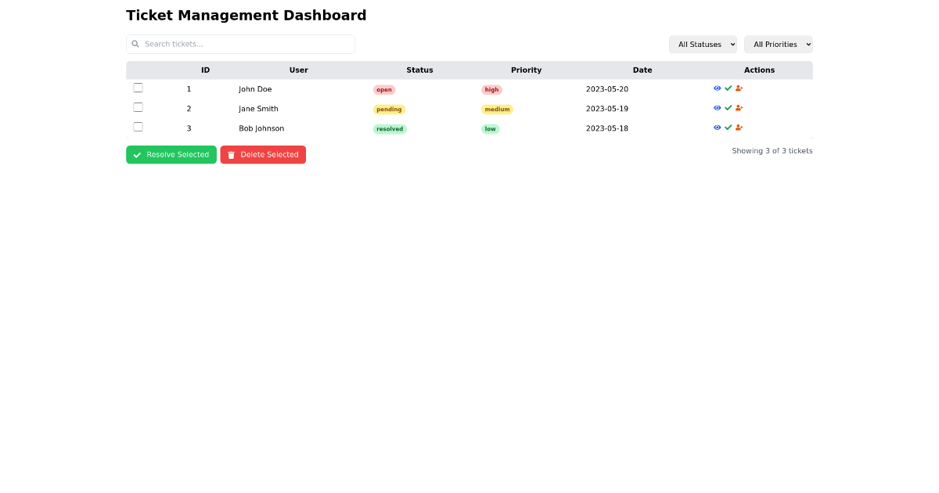
Task: Click the assign icon for Bob Johnson's ticket
Action: (739, 127)
